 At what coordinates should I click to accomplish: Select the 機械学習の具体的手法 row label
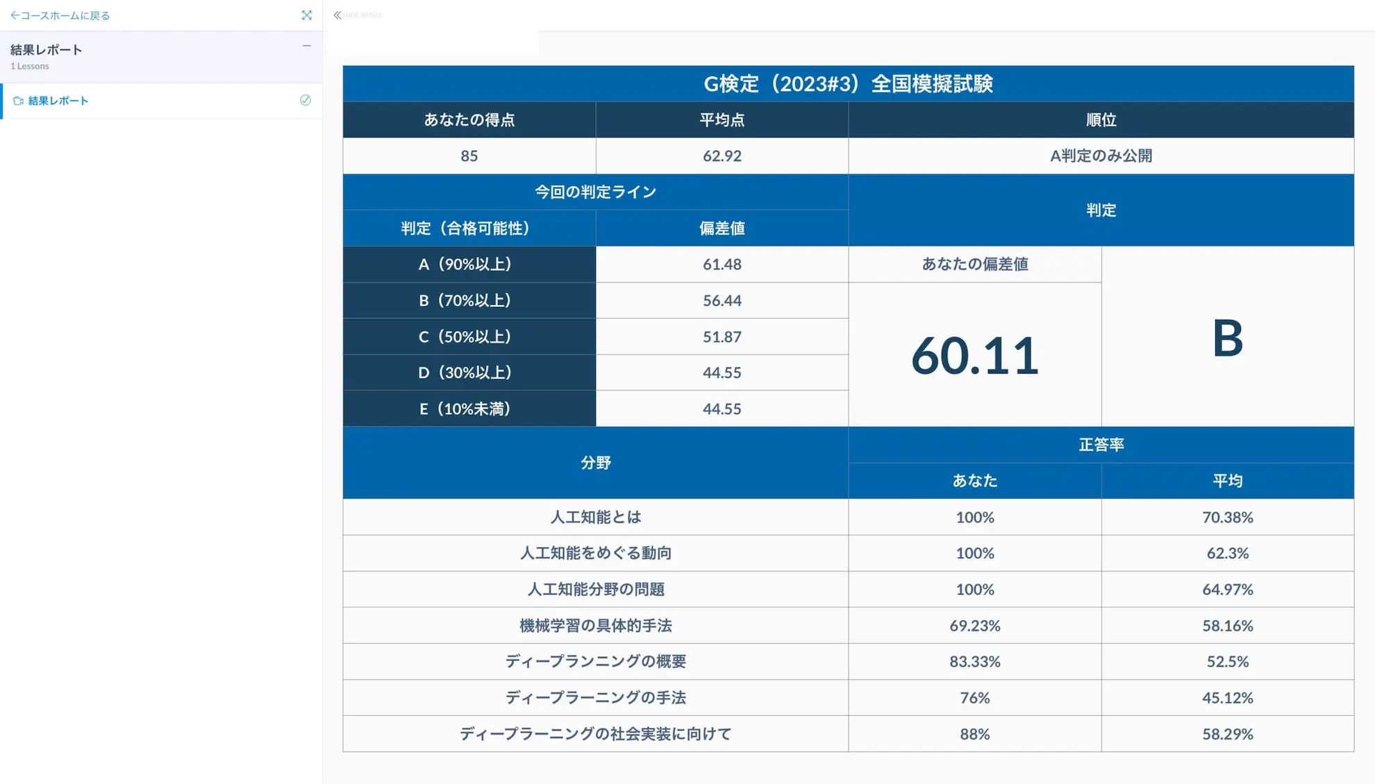point(596,625)
